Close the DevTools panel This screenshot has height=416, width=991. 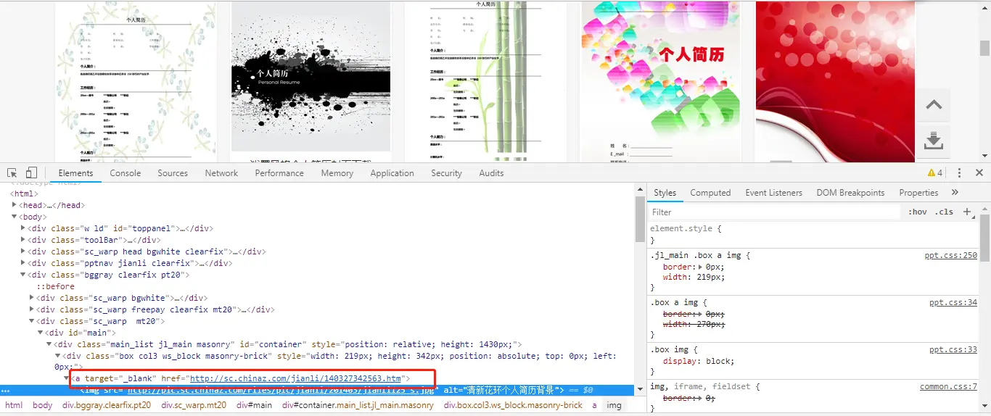point(979,173)
